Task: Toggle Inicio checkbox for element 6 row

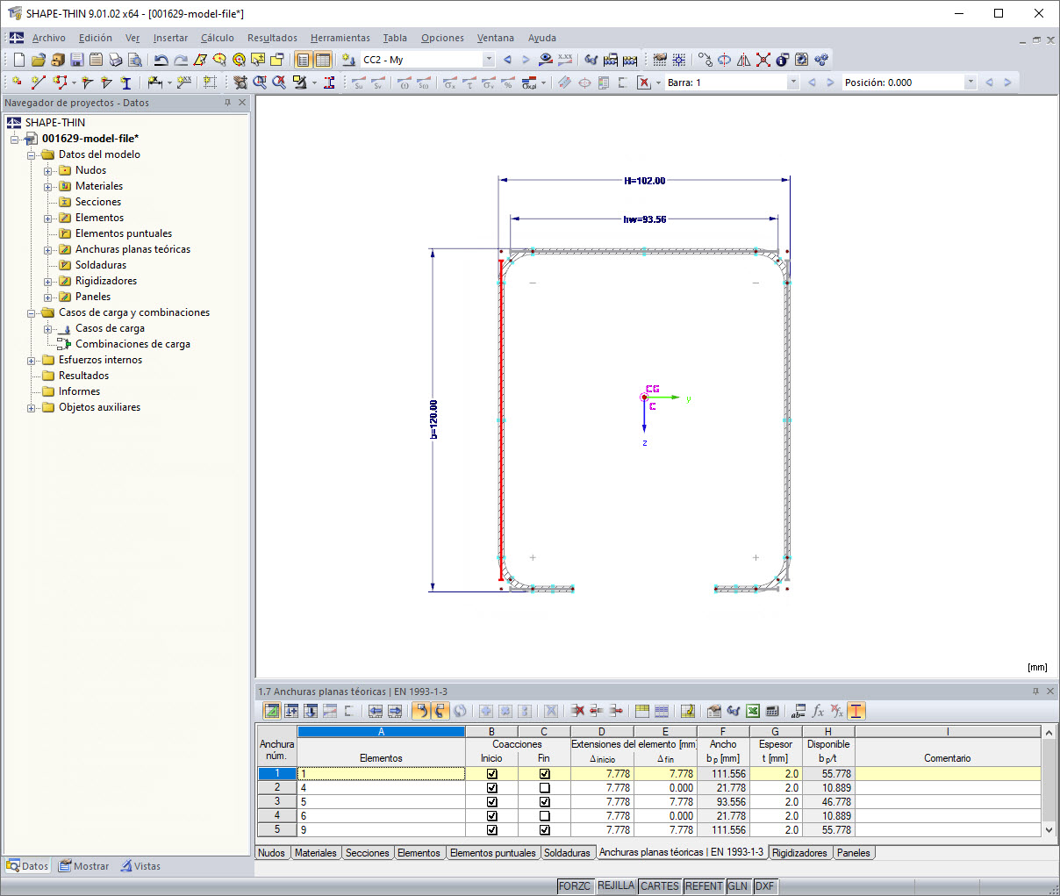Action: coord(491,816)
